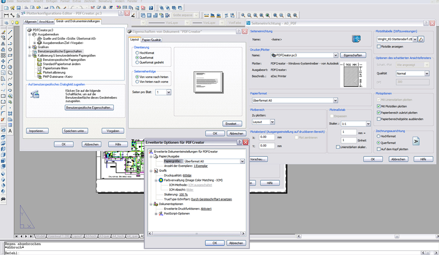Click Eigenschaften next to the printer name

(353, 55)
